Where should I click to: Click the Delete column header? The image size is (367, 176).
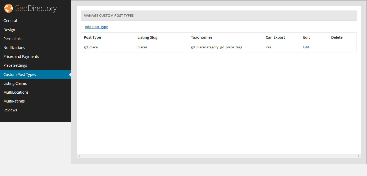coord(337,37)
